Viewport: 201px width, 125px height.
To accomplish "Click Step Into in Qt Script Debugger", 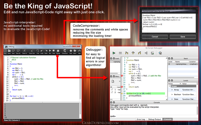I will coord(127,53).
